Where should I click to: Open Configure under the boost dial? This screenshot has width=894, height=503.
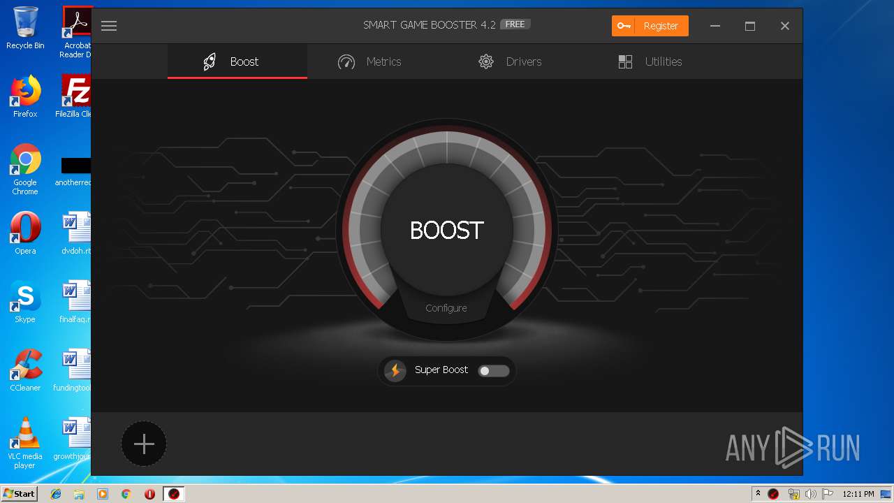point(446,308)
